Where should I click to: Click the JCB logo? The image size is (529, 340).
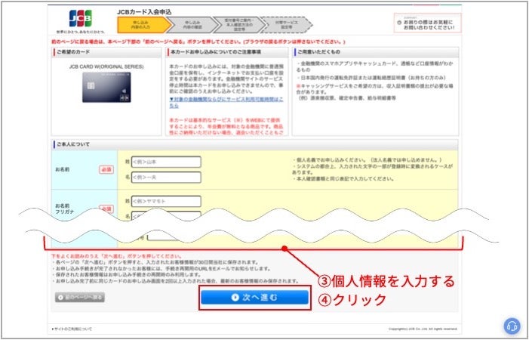(x=80, y=17)
